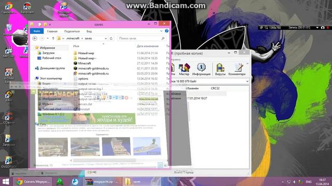Image resolution: width=332 pixels, height=186 pixels.
Task: Select Этот компьютер in navigation pane
Action: coord(51,78)
